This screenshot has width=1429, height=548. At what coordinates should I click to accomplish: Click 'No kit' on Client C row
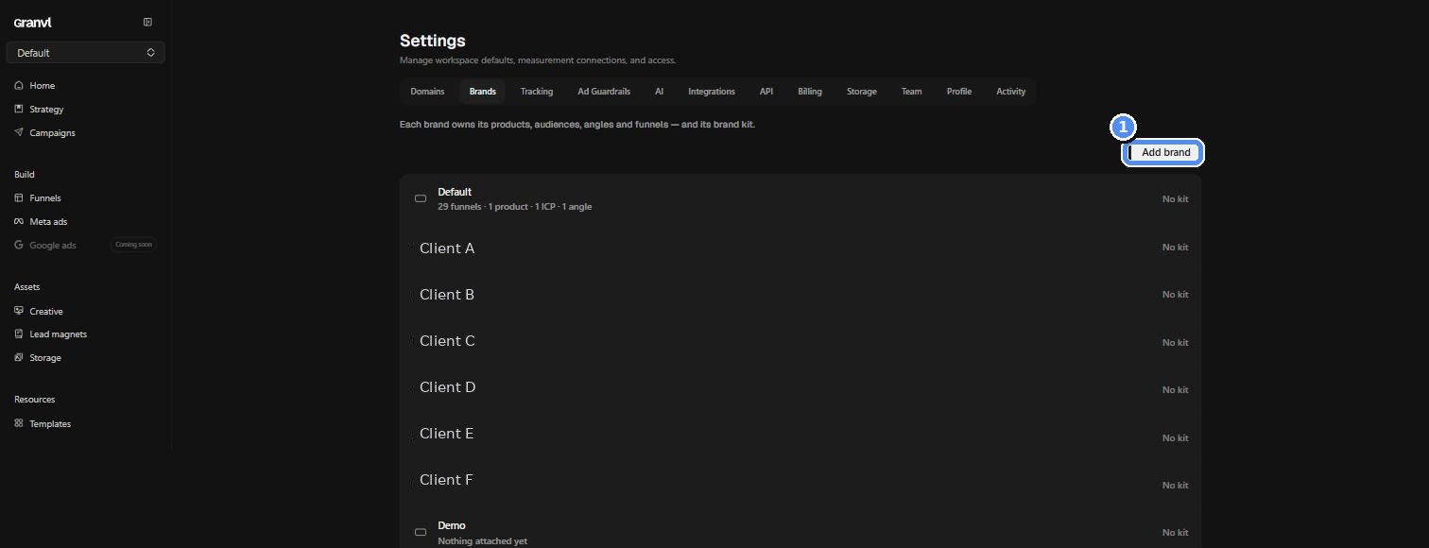pyautogui.click(x=1175, y=342)
